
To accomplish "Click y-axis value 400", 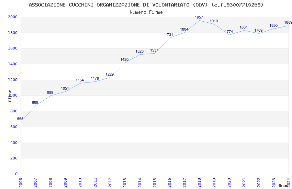I will click(x=14, y=143).
